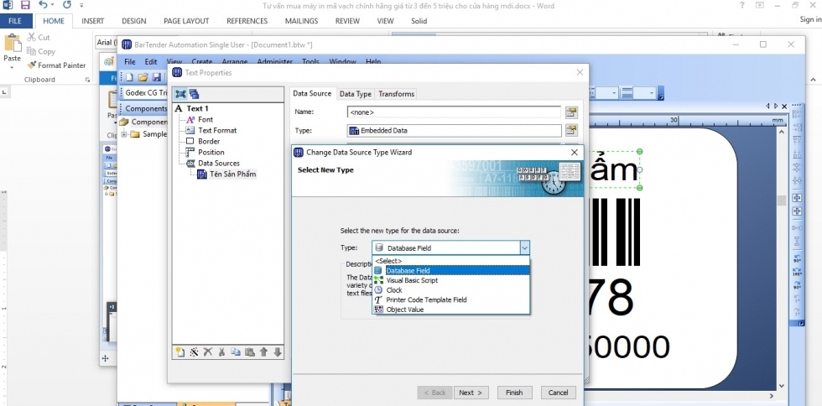The image size is (822, 406).
Task: Click BarTender vertical scrollbar thumb
Action: tap(782, 200)
